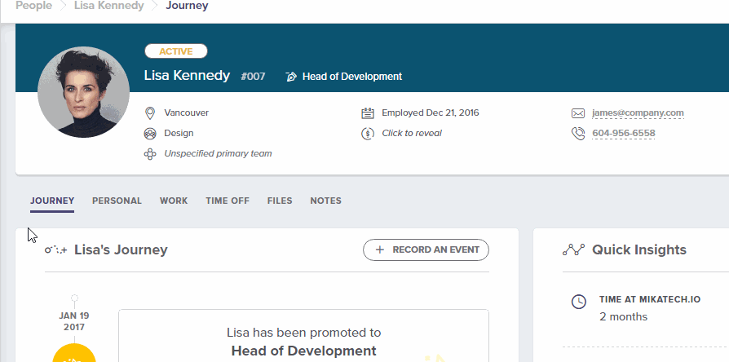
Task: Go to the TIME OFF tab
Action: [228, 201]
